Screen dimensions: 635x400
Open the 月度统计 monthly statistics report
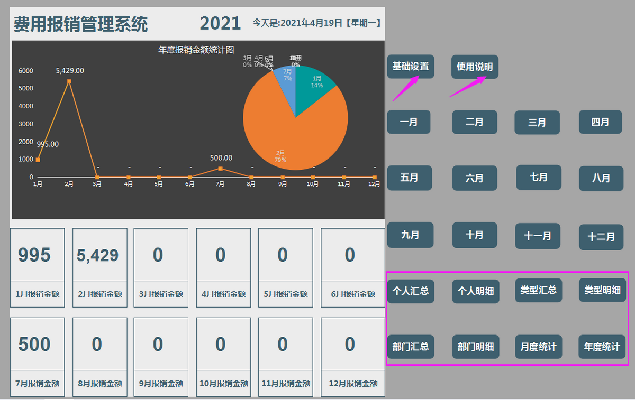538,347
